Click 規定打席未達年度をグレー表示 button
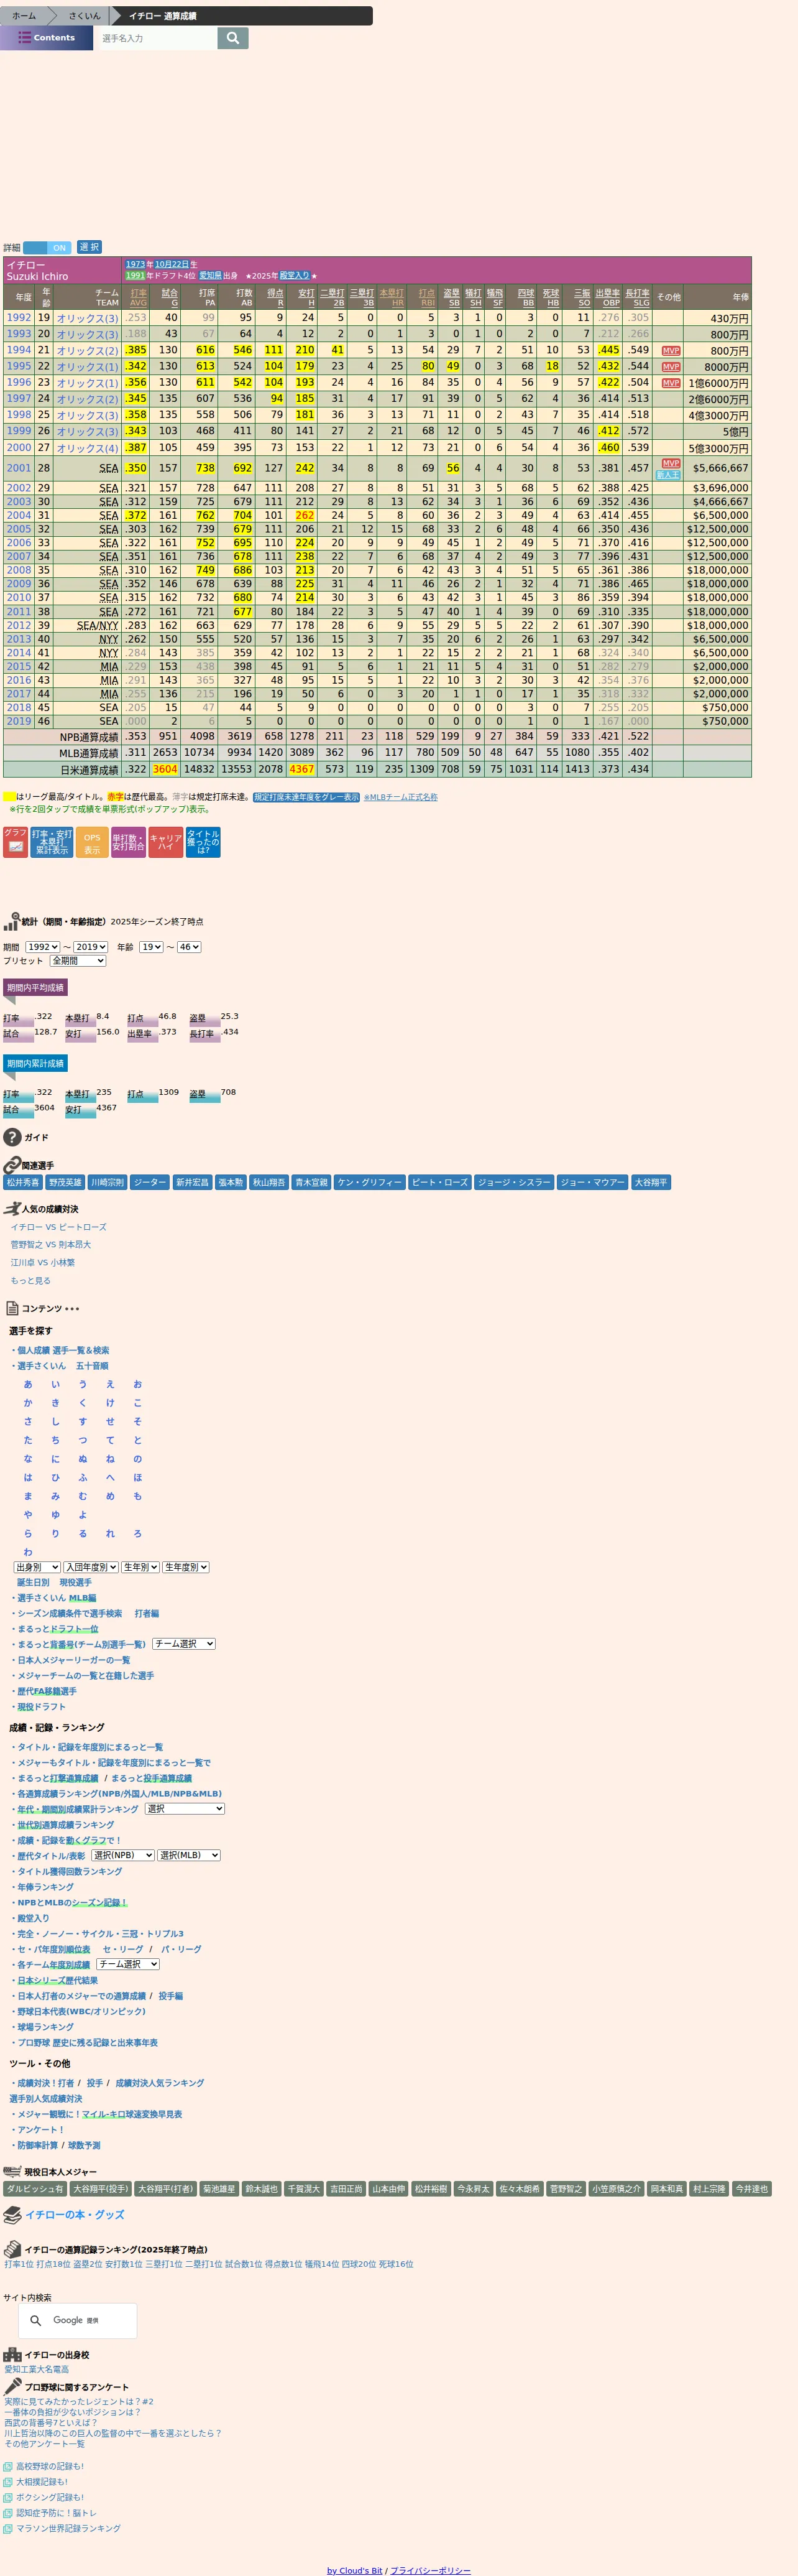Viewport: 798px width, 2576px height. (x=306, y=797)
